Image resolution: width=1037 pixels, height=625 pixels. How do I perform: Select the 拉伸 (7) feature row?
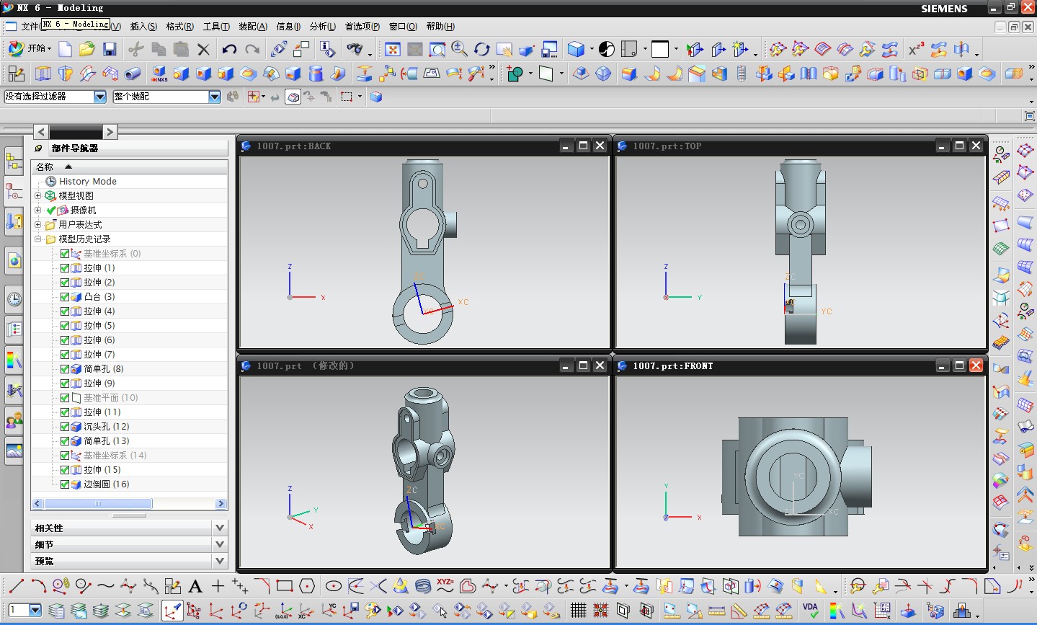coord(130,355)
